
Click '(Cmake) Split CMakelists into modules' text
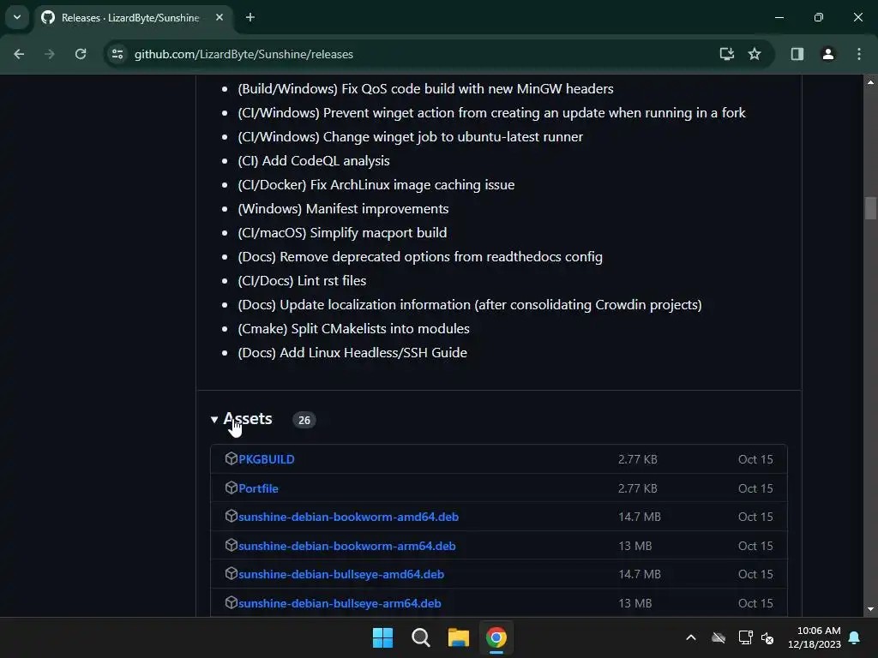[x=353, y=329]
